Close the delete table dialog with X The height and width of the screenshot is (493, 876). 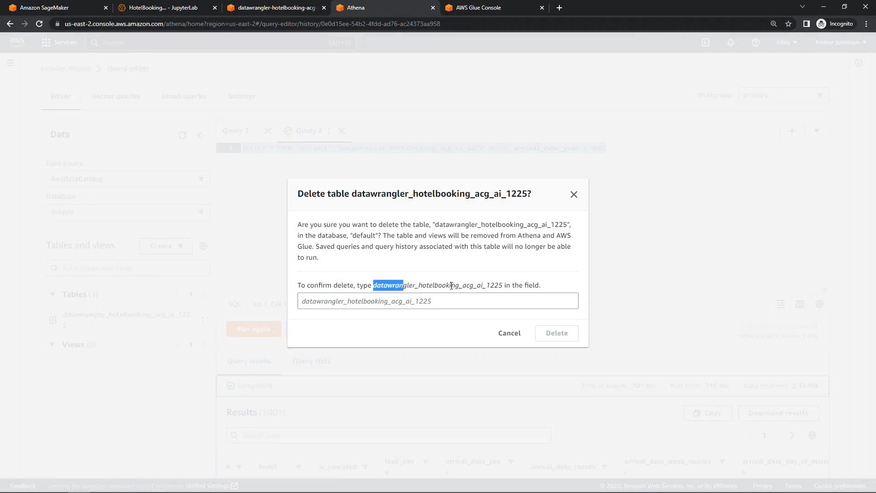click(x=574, y=194)
